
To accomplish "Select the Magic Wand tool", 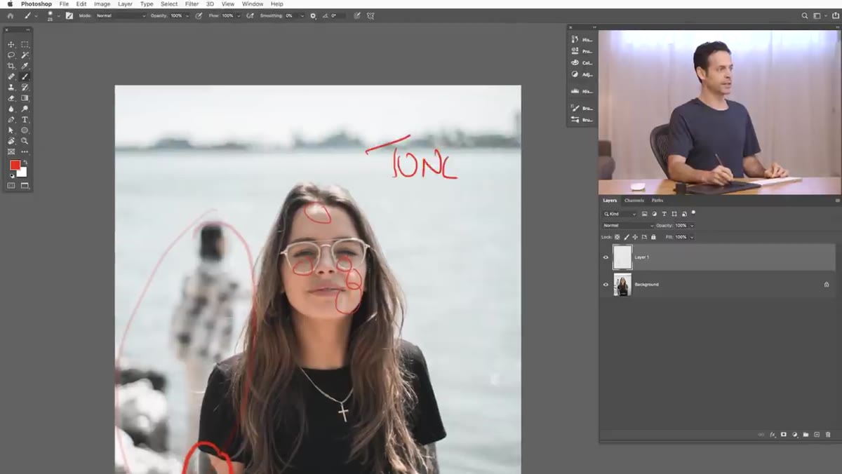I will tap(25, 55).
